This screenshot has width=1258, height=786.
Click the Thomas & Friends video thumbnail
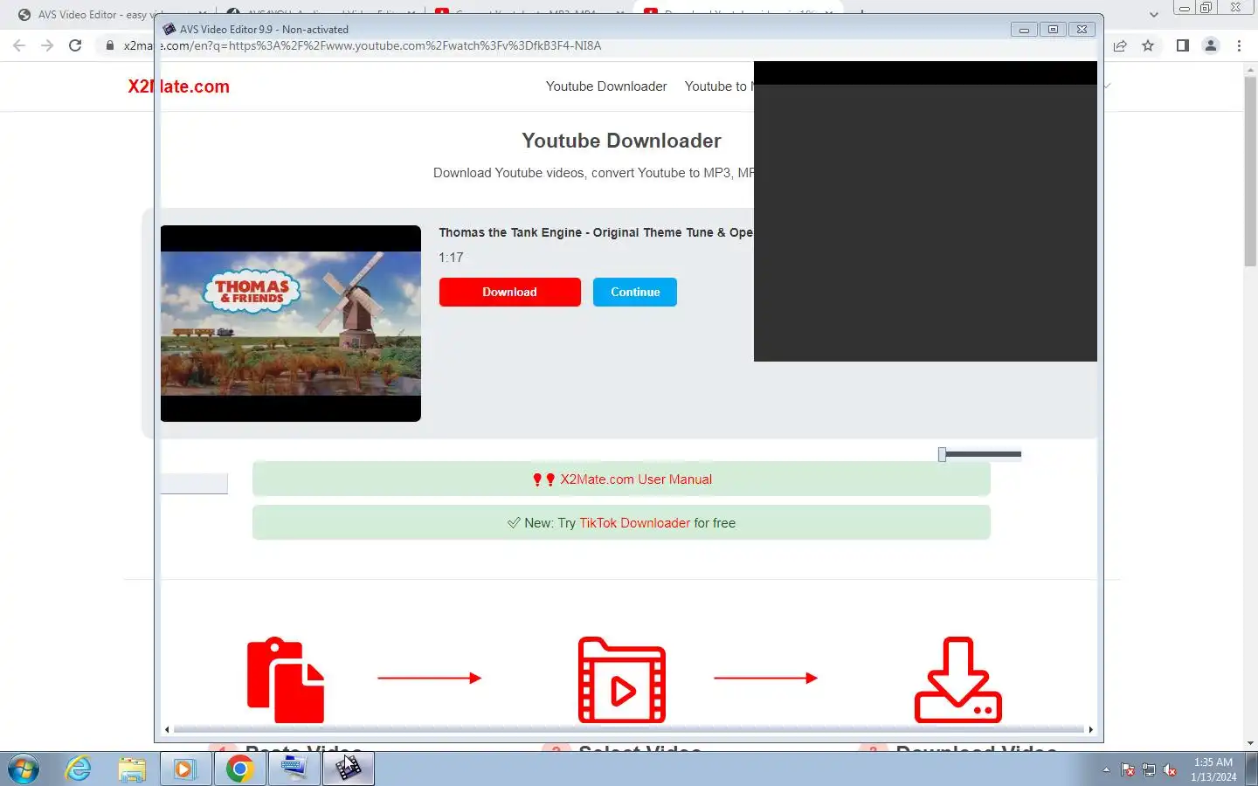[x=291, y=323]
